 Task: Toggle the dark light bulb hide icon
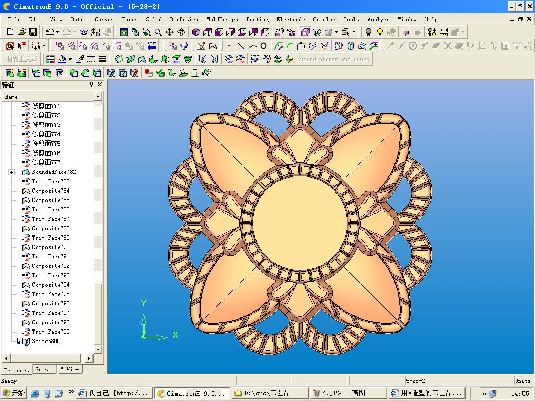368,32
